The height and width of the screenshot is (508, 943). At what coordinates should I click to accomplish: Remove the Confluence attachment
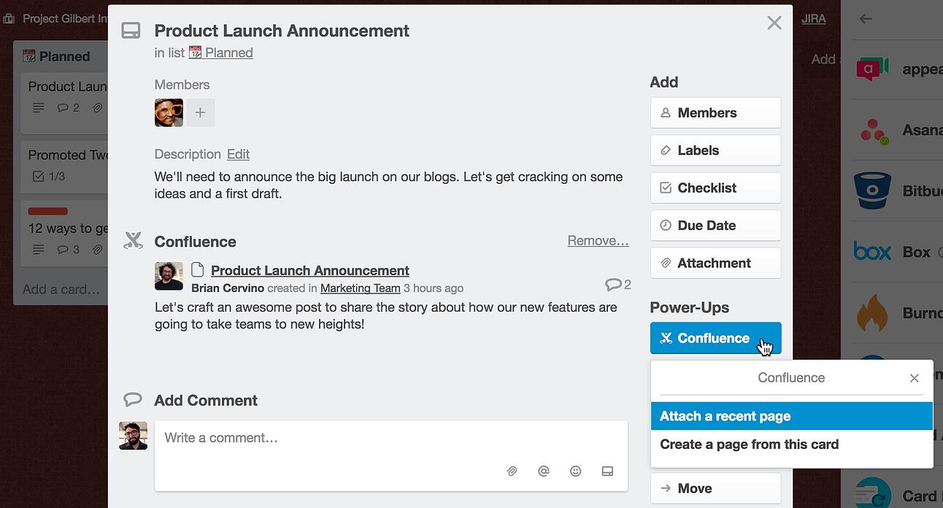598,241
